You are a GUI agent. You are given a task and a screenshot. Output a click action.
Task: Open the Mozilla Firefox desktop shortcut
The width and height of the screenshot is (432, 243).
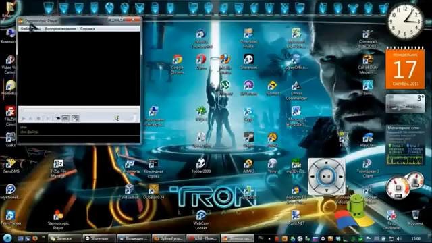click(x=225, y=64)
